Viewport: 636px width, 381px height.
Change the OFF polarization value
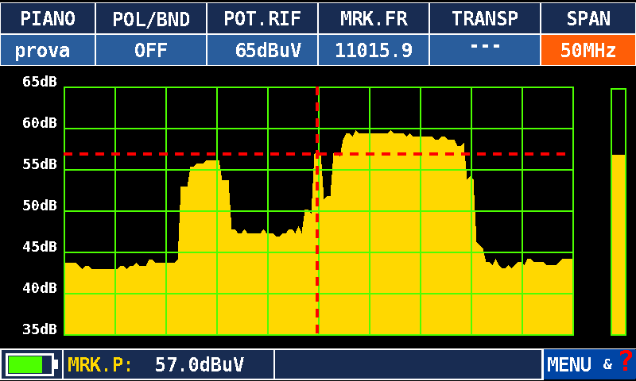[151, 50]
